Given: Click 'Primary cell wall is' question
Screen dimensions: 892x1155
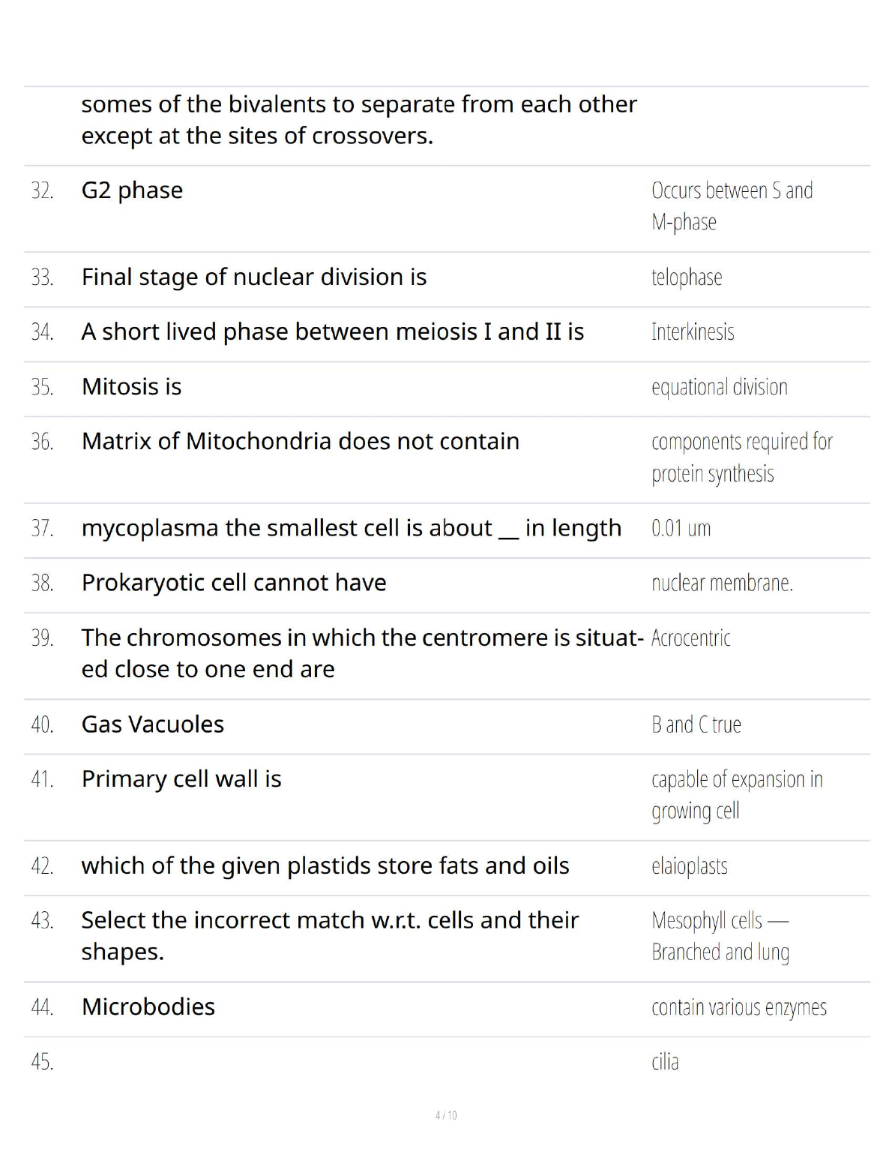Looking at the screenshot, I should 181,779.
